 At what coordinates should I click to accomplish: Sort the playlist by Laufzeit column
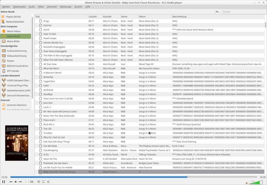point(92,16)
